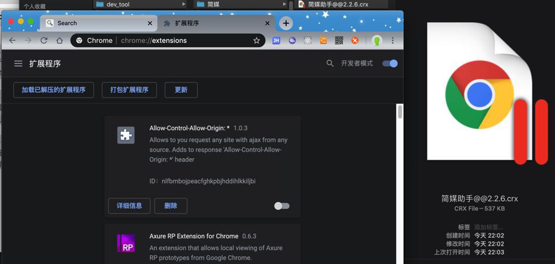Click the 创建时间 今天 22:02 row

click(x=475, y=235)
